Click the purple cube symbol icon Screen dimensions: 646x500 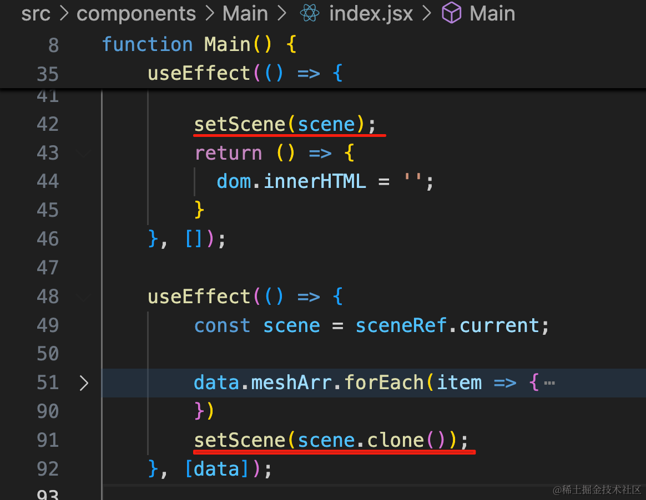[x=452, y=13]
